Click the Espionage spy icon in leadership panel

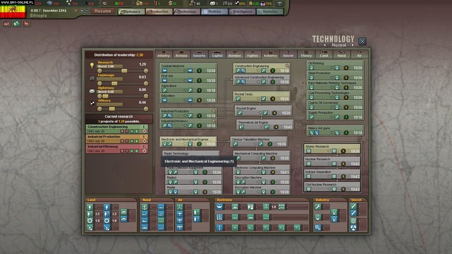[91, 78]
